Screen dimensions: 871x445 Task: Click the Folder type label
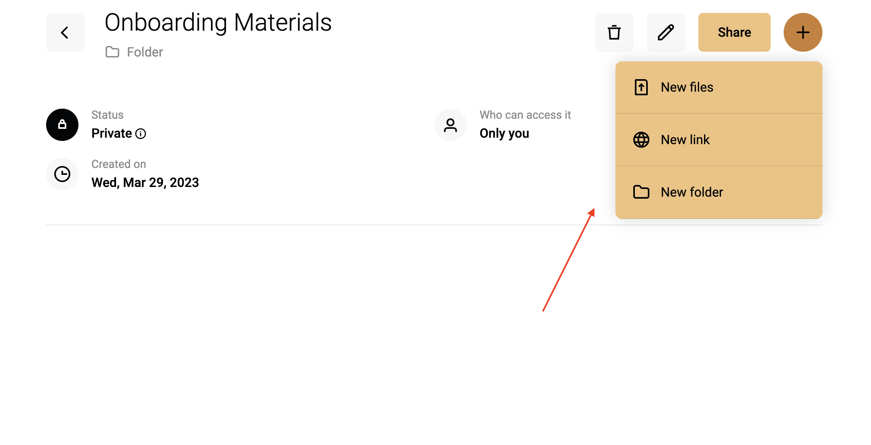pyautogui.click(x=145, y=52)
